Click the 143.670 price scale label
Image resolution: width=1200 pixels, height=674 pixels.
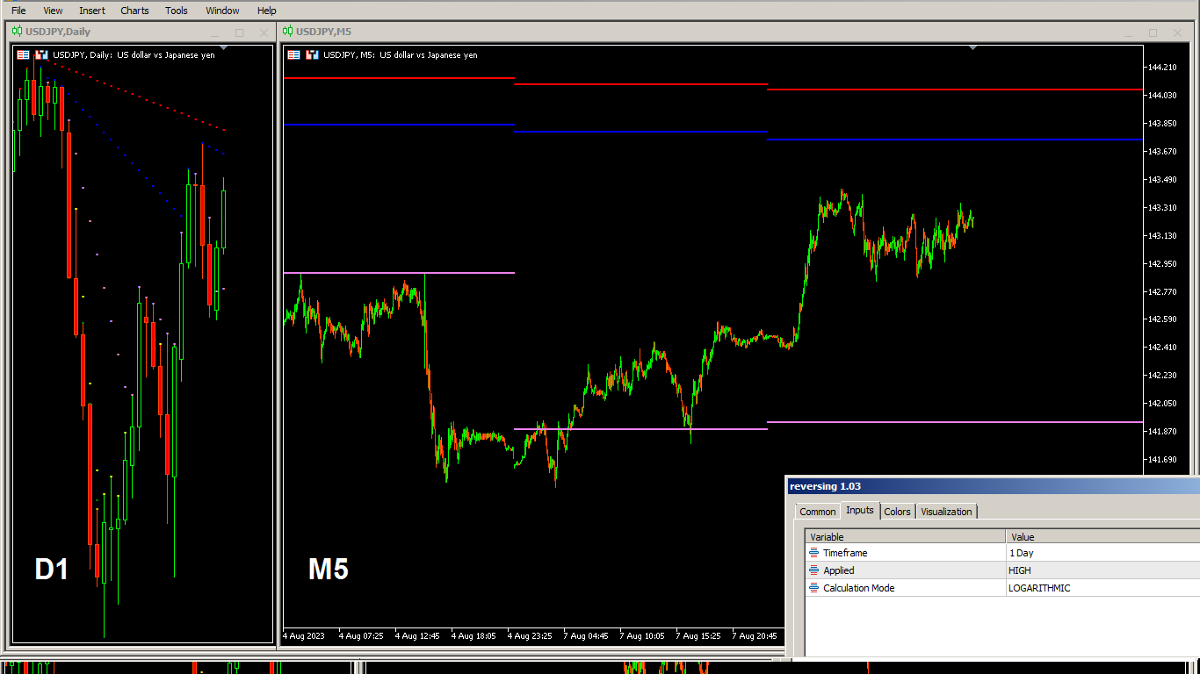pos(1162,152)
